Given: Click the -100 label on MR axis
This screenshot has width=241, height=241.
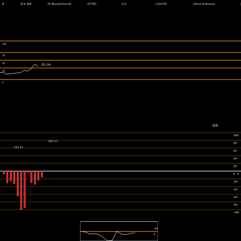Looking at the screenshot, I should pos(236,213).
